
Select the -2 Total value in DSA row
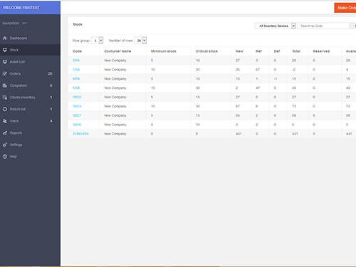coord(293,70)
